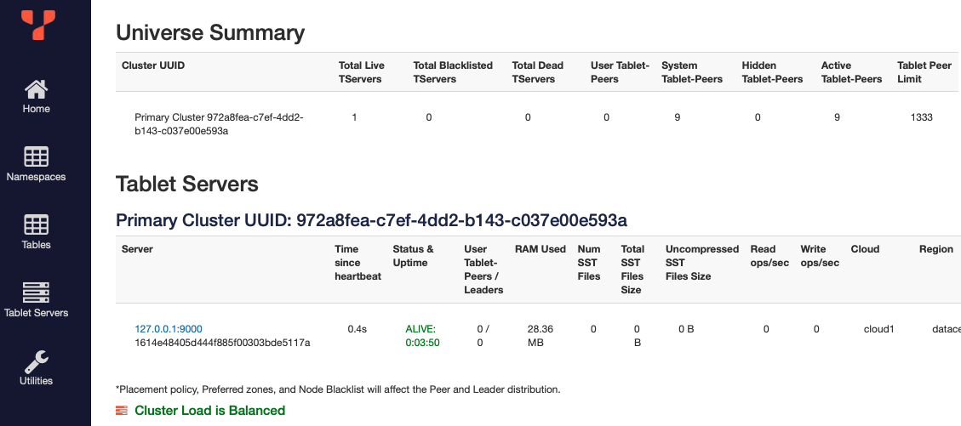Click the Primary Cluster UUID heading

(371, 221)
